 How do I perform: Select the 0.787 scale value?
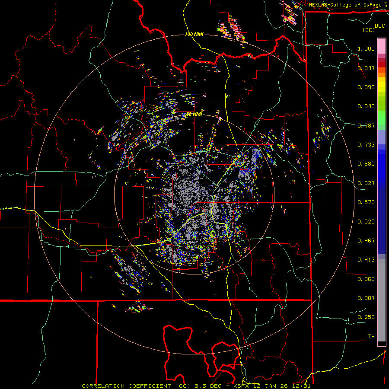366,125
